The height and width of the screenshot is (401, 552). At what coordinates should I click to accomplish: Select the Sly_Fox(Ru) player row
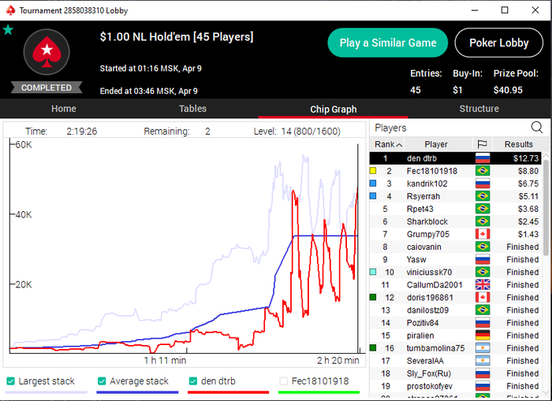455,373
